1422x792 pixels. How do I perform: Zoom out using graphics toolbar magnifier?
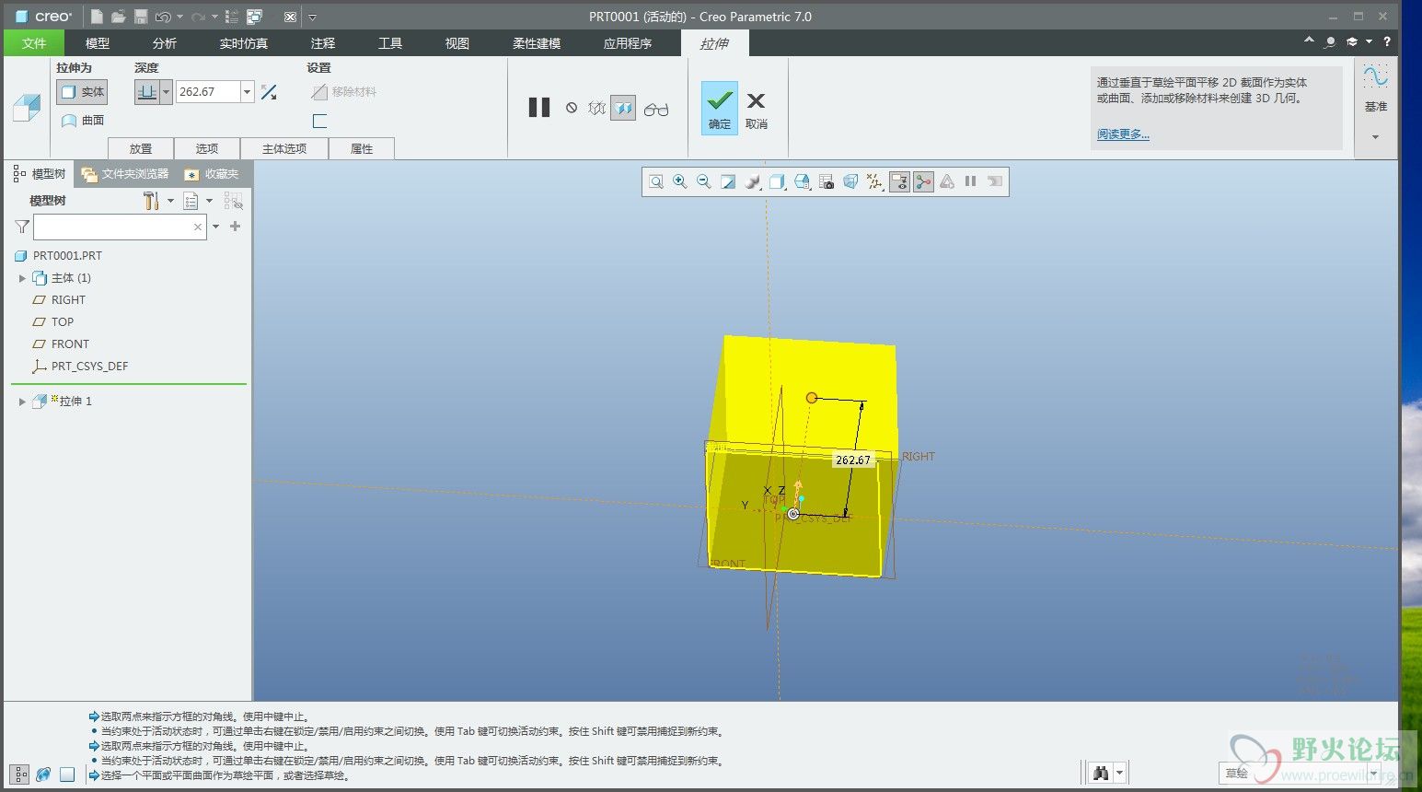coord(704,181)
